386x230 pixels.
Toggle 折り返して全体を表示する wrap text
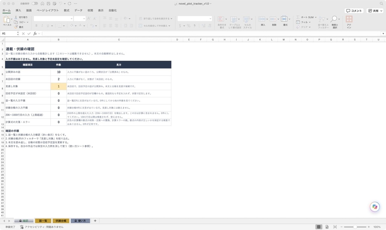coord(156,18)
